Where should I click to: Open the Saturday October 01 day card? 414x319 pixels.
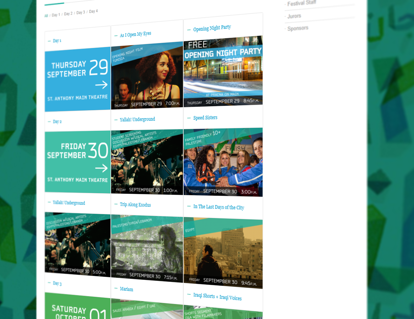78,306
